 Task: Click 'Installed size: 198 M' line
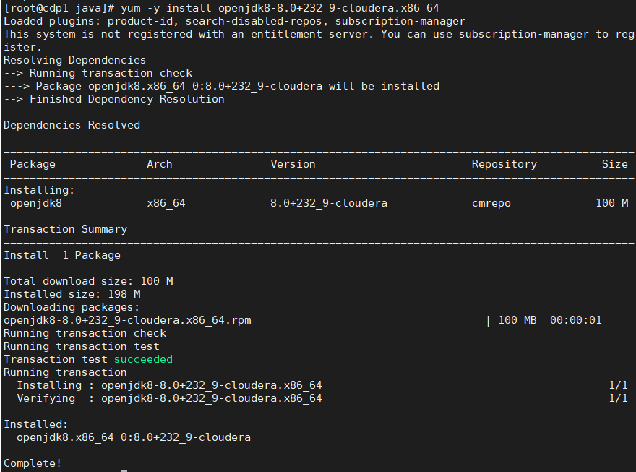[x=72, y=294]
